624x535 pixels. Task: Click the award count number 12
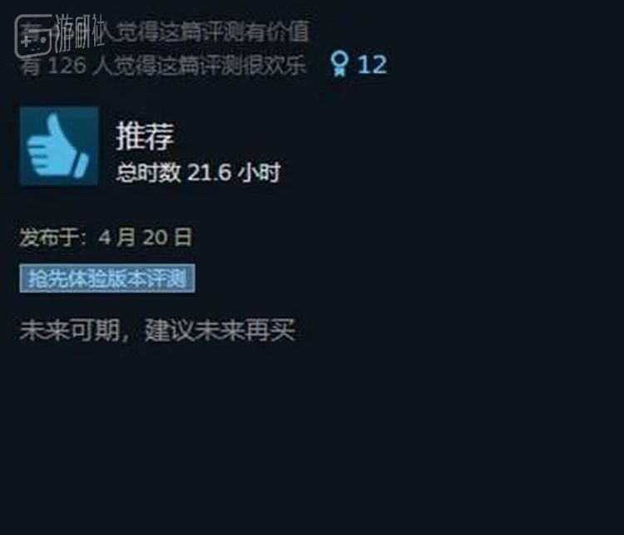click(x=372, y=64)
